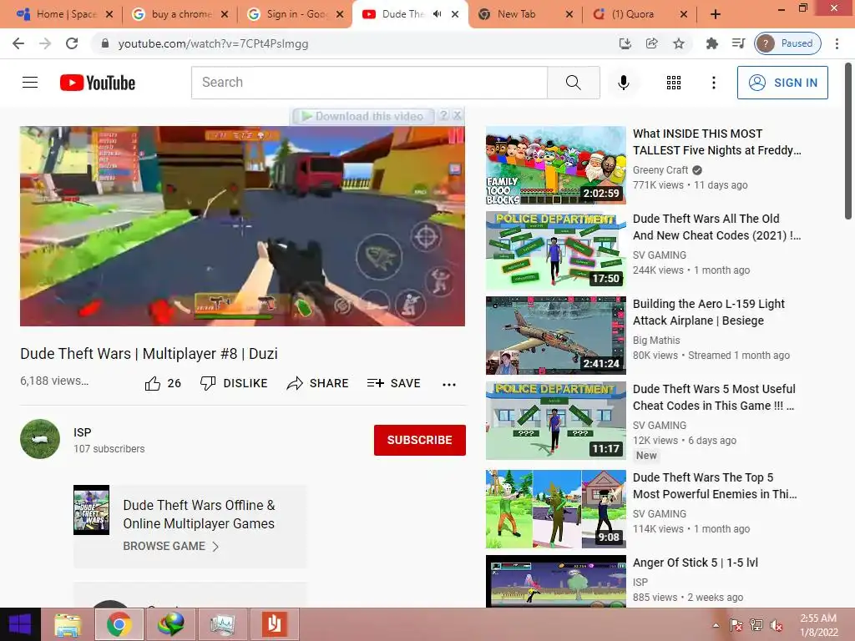Screen dimensions: 855x641
Task: Open File Explorer from taskbar
Action: [68, 624]
